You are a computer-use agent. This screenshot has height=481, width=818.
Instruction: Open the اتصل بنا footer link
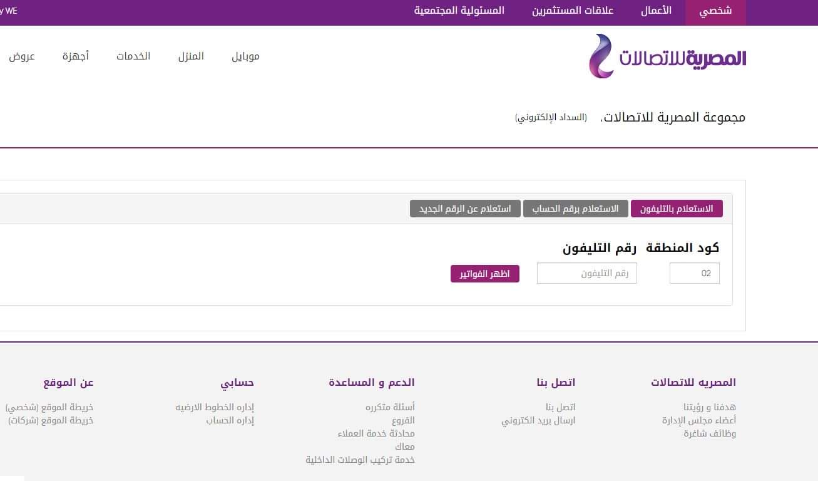click(x=560, y=407)
